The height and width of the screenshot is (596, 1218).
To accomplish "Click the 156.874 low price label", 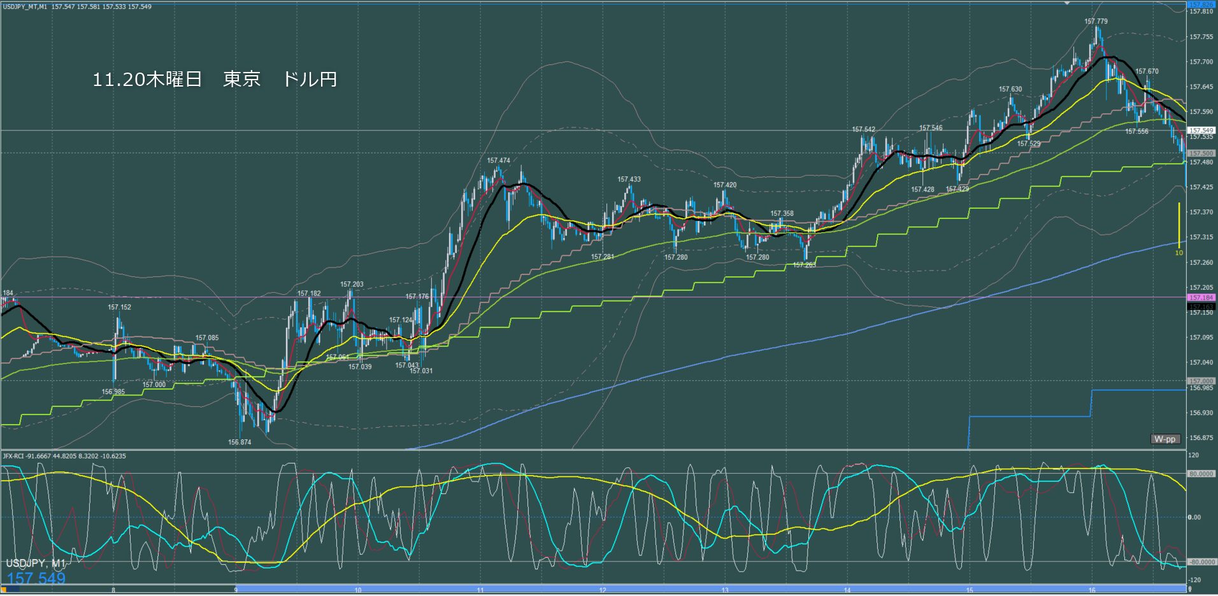I will pyautogui.click(x=240, y=442).
